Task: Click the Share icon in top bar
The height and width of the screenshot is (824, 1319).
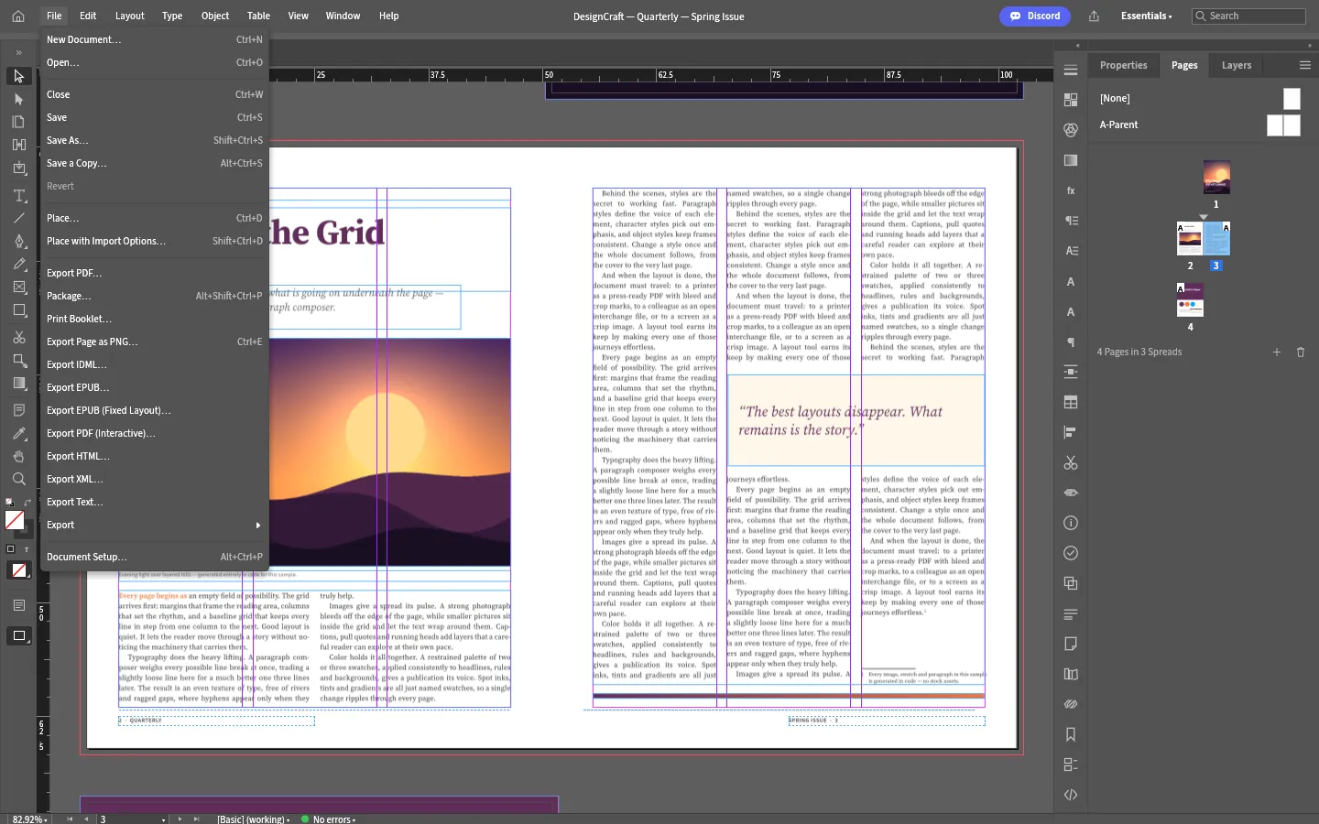Action: [1094, 16]
